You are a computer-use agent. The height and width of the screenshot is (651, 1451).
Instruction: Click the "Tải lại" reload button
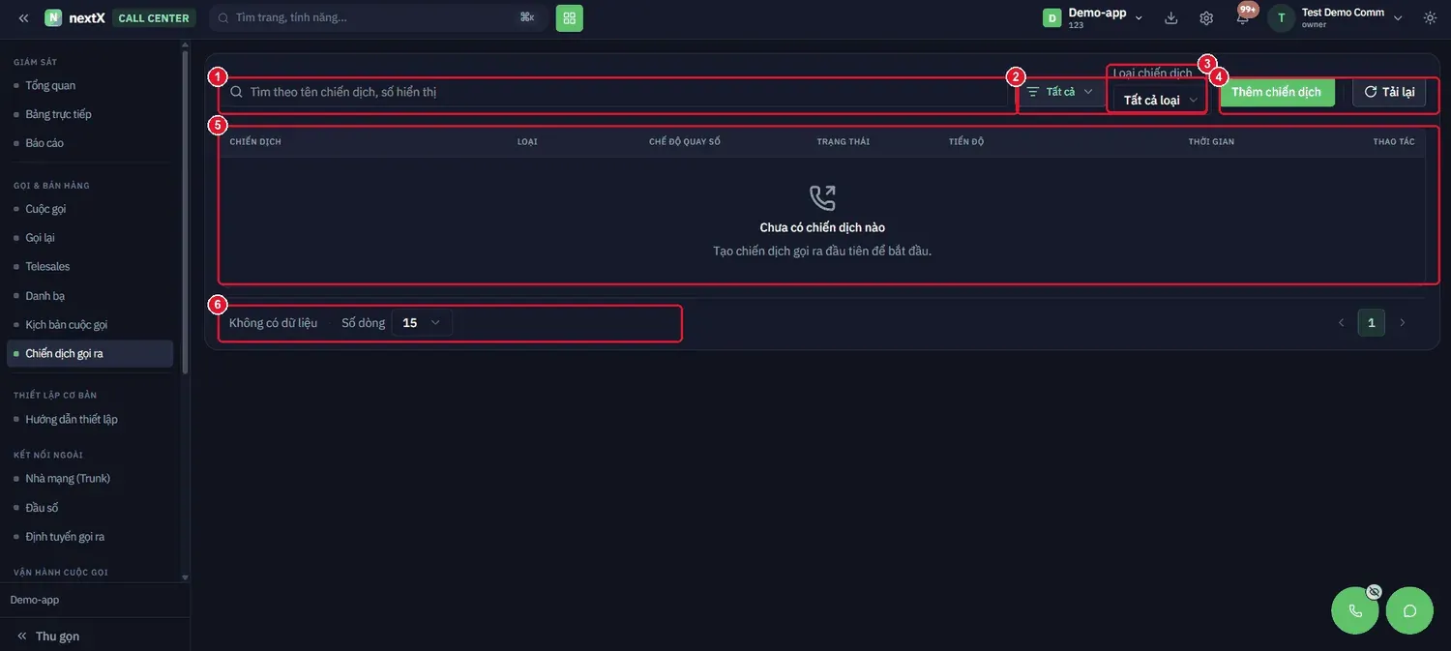pyautogui.click(x=1389, y=92)
